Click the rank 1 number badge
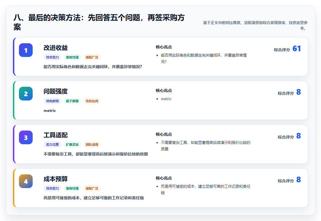The width and height of the screenshot is (321, 221). point(26,50)
